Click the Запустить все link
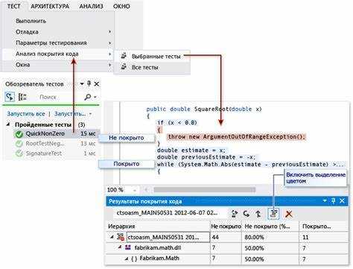The height and width of the screenshot is (269, 353). pos(26,114)
